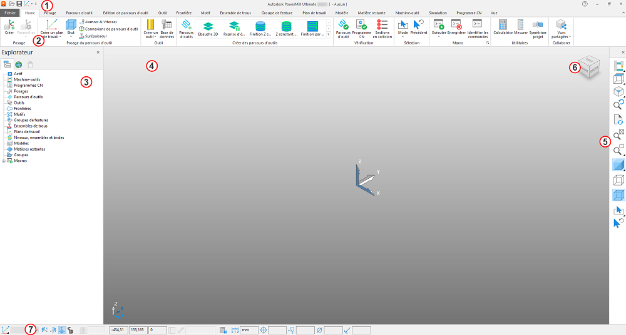
Task: Expand the toolpath strategies gallery
Action: coord(329,35)
